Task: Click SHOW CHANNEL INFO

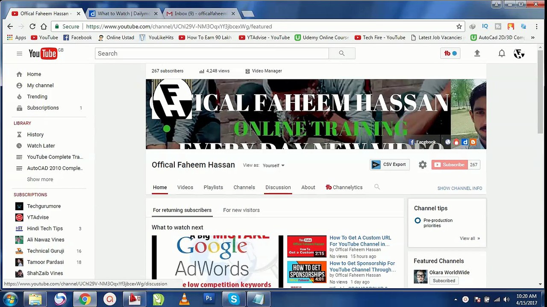Action: 459,188
